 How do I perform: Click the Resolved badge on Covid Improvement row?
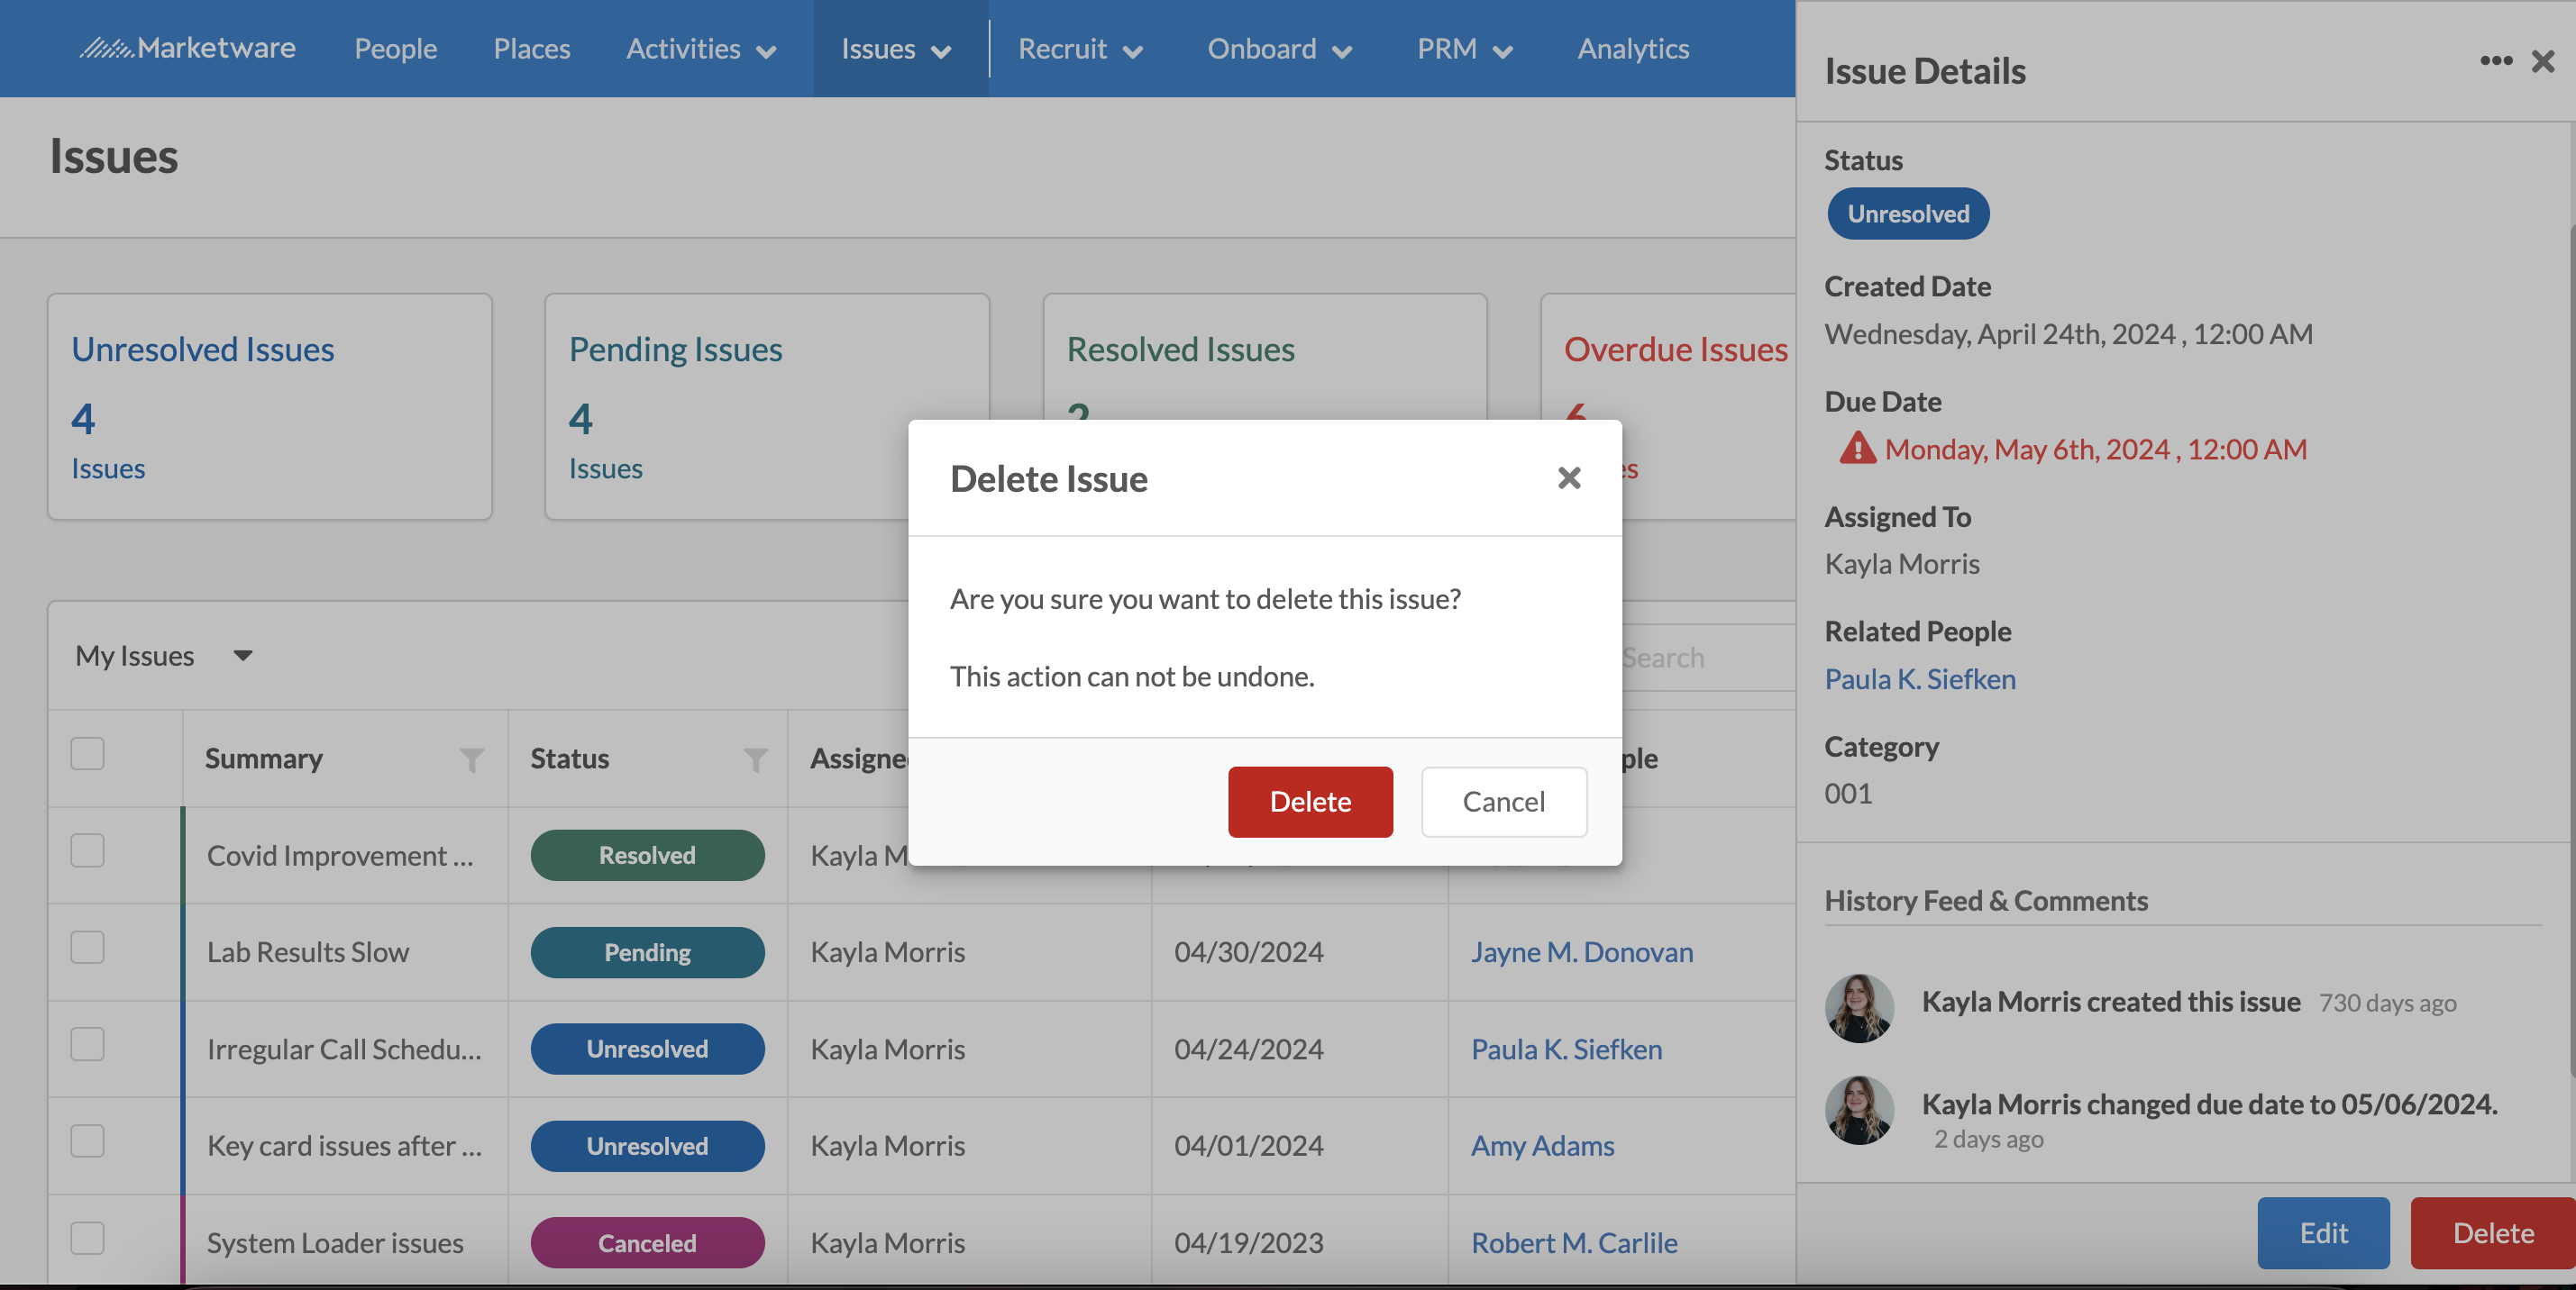[x=647, y=855]
